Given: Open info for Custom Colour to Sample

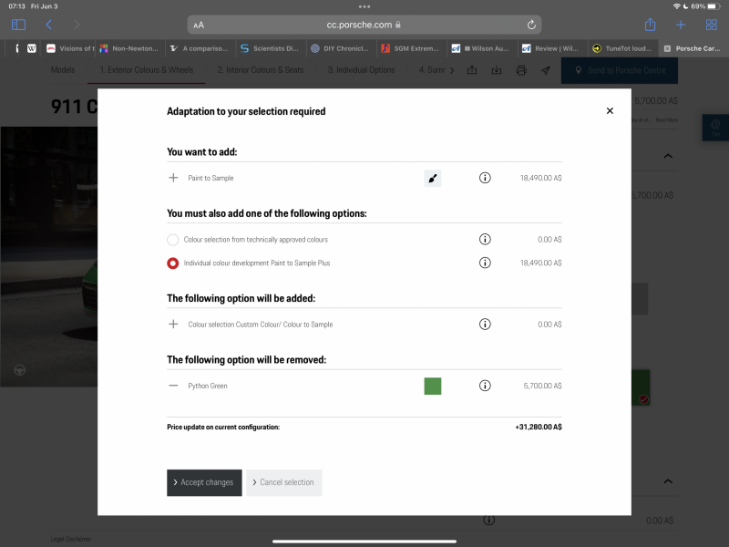Looking at the screenshot, I should [485, 325].
